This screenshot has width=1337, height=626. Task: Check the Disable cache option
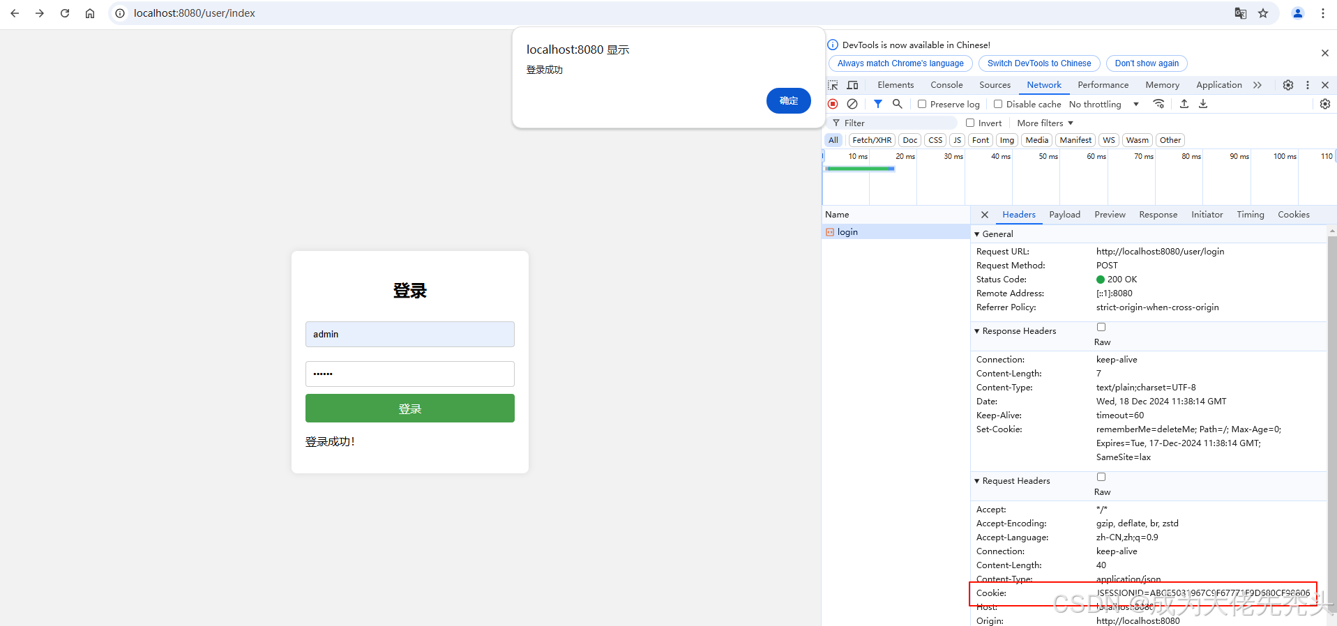click(998, 104)
